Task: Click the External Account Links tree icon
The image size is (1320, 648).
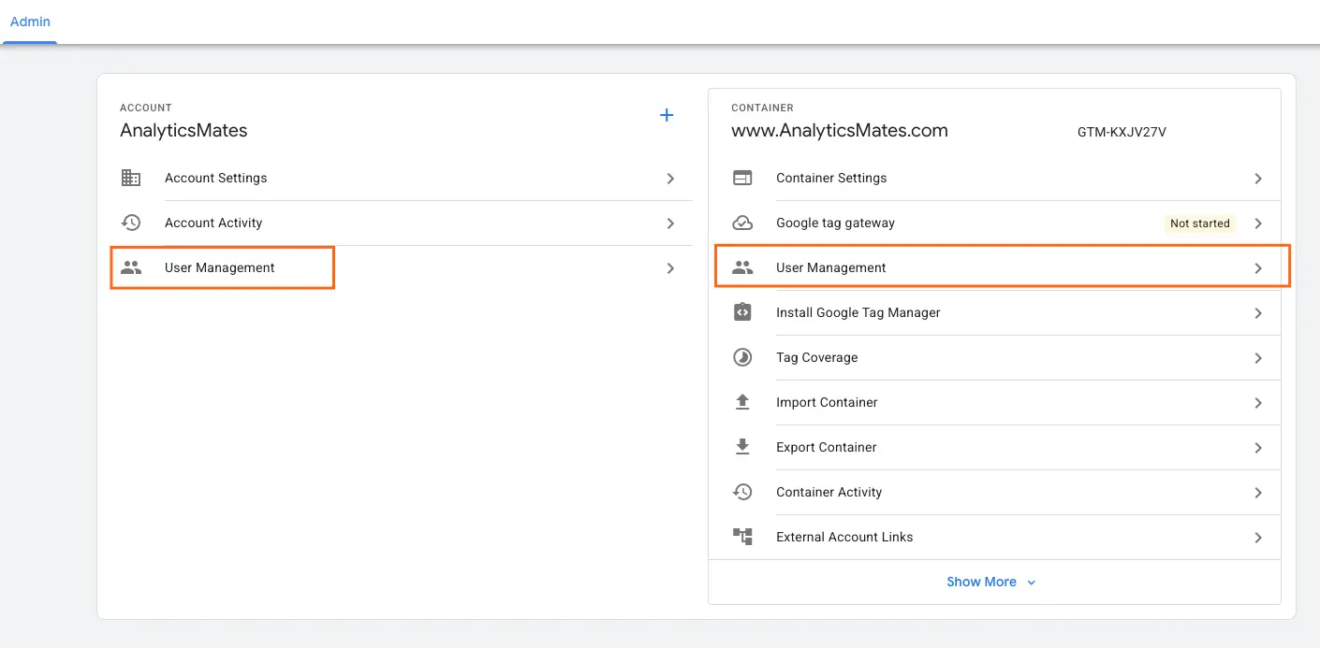Action: [x=742, y=537]
